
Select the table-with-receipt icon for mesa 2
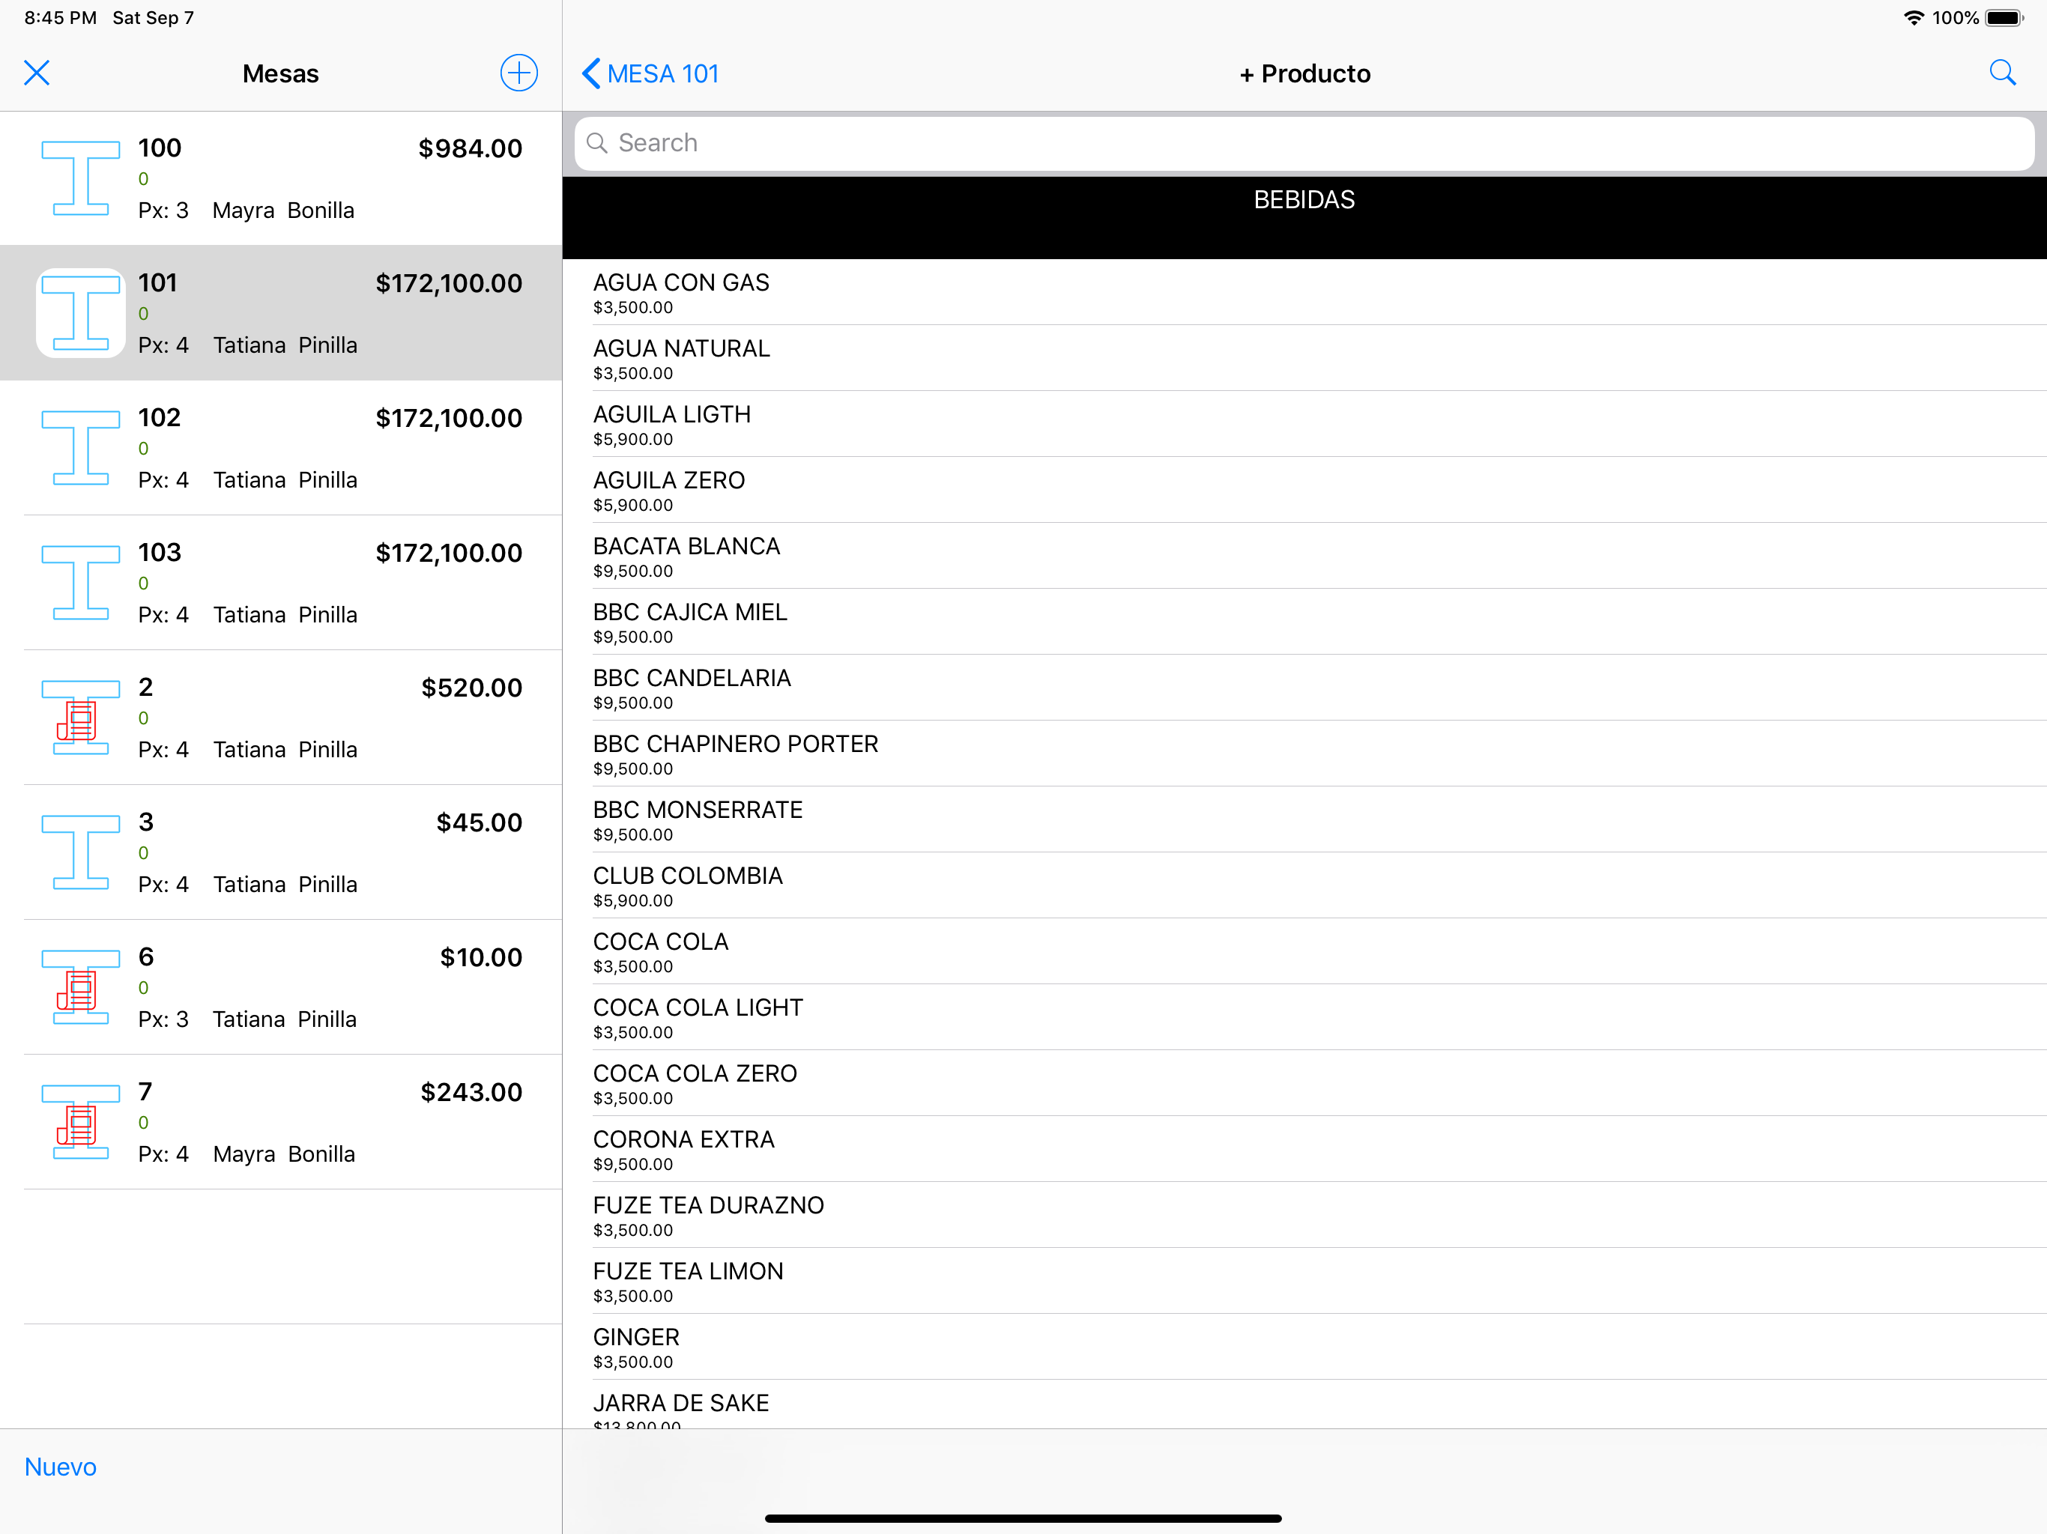[80, 718]
